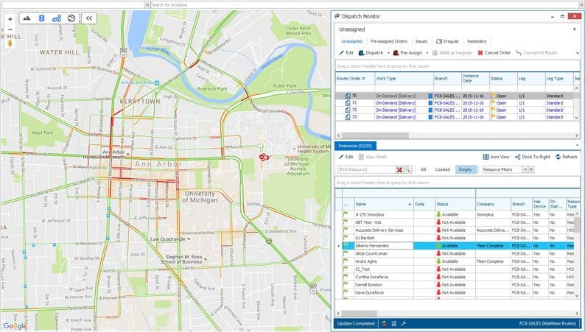The image size is (585, 332).
Task: Clear the location search box
Action: pos(147,4)
